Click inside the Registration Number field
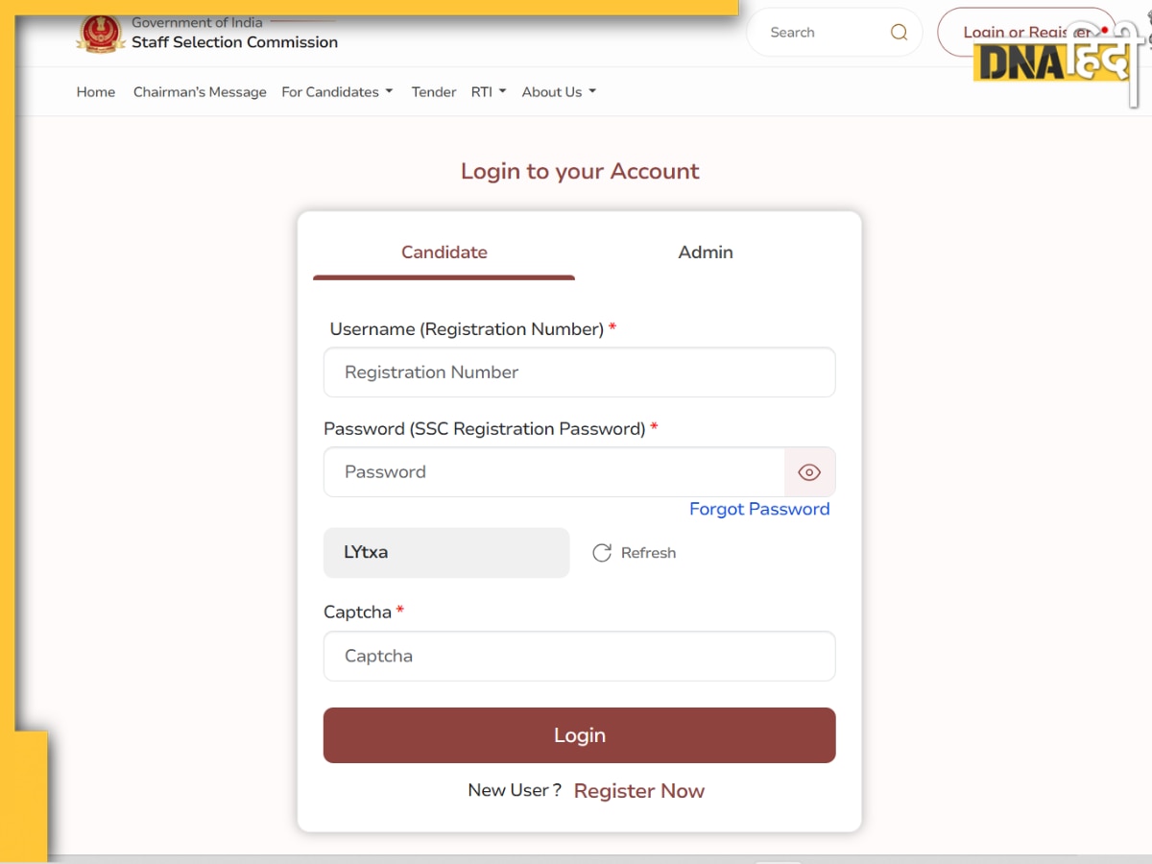 580,372
